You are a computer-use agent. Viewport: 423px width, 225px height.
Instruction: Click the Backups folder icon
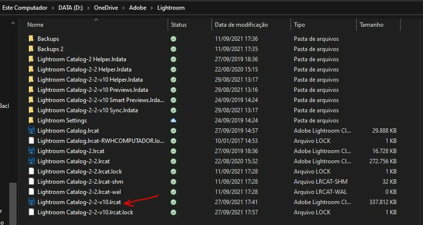coord(31,39)
